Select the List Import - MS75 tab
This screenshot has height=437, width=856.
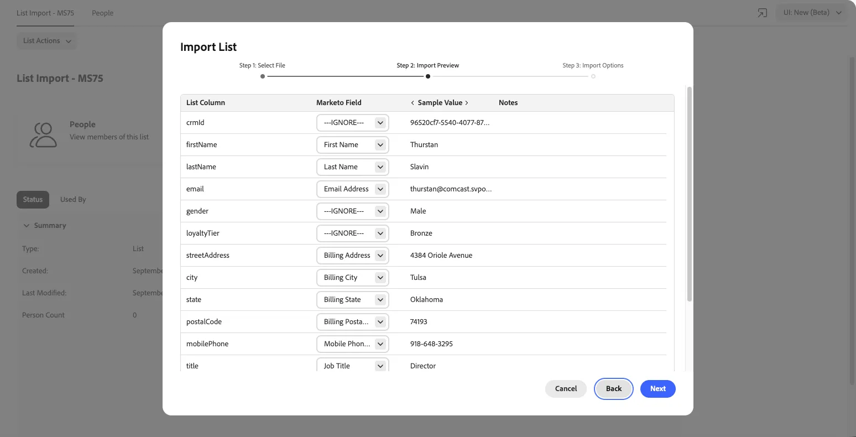45,13
